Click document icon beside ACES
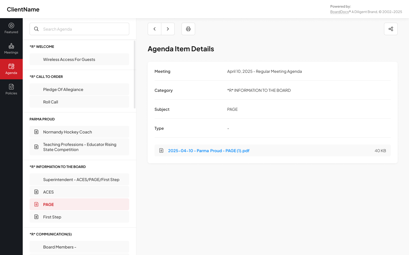Screen dimensions: 409x255 click(x=36, y=192)
